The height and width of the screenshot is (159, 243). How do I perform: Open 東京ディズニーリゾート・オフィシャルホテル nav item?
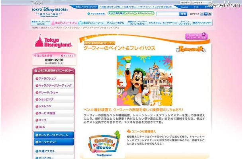pos(137,23)
